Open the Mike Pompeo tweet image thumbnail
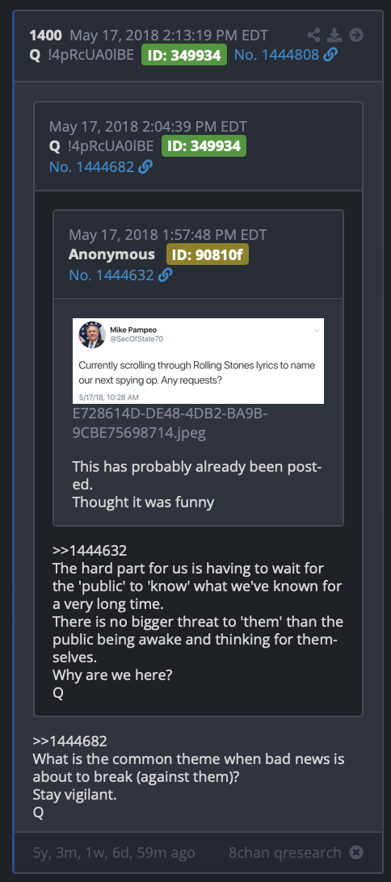391x882 pixels. tap(198, 360)
